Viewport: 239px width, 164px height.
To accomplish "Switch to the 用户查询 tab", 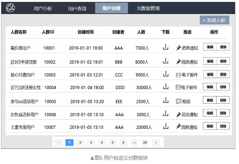I will click(x=77, y=8).
